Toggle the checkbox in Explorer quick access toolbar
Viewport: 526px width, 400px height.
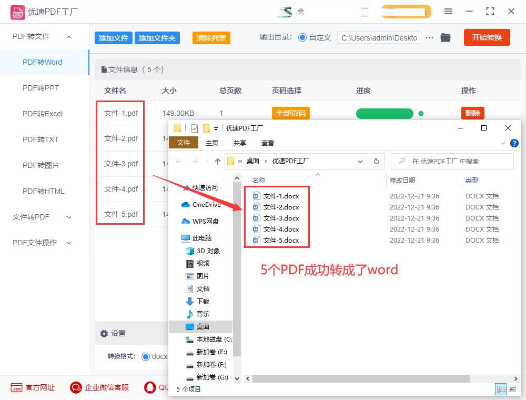[195, 127]
